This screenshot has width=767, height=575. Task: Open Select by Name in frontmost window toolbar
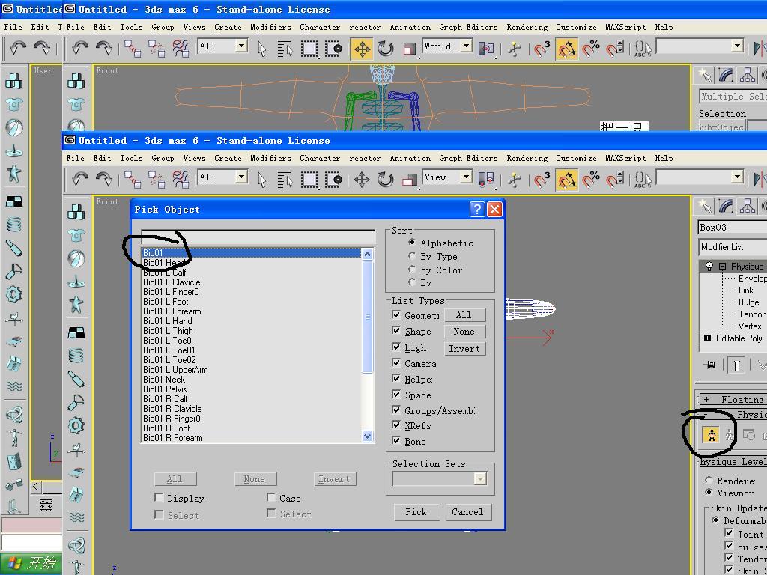click(285, 180)
